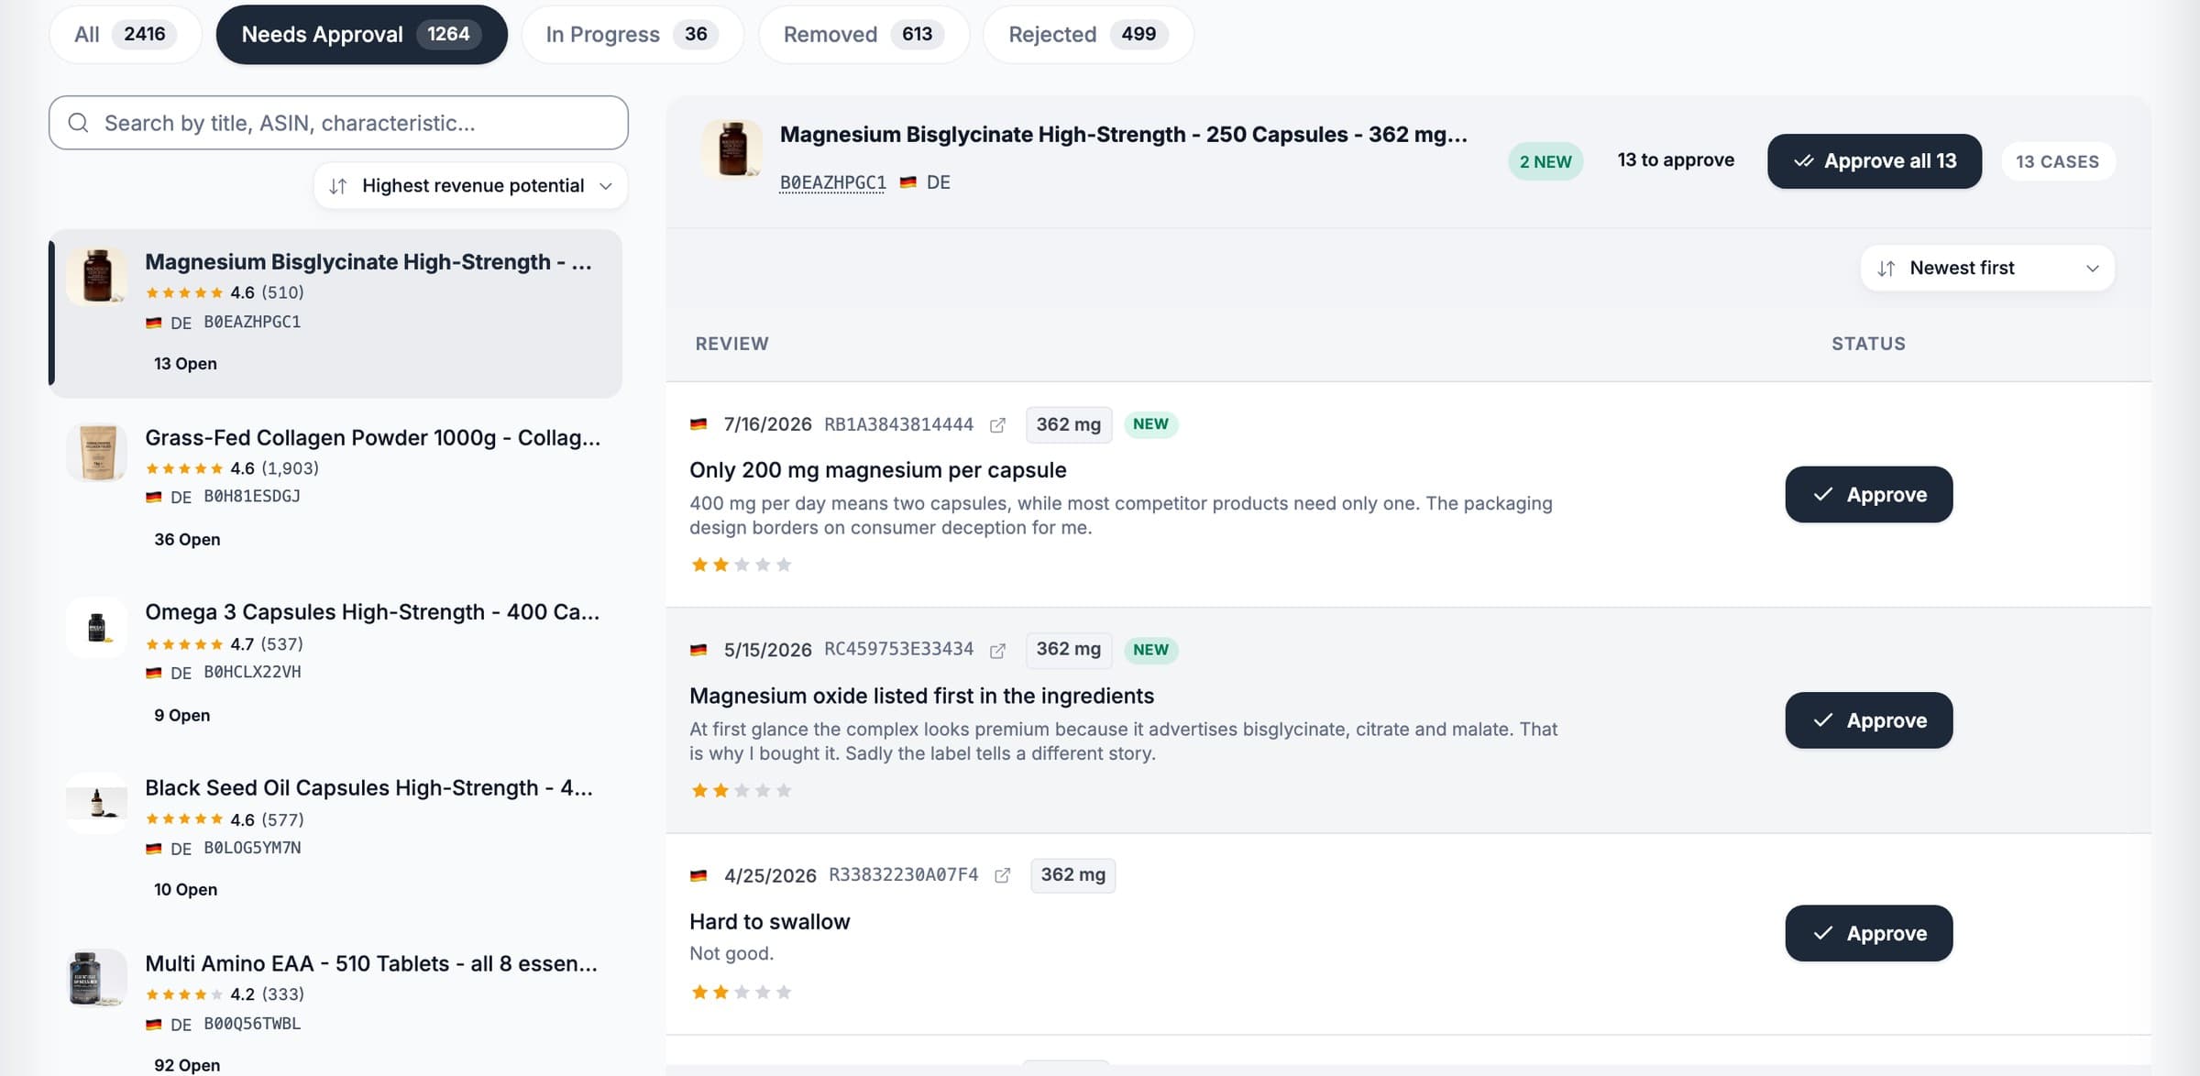2200x1076 pixels.
Task: Select Multi Amino EAA thumbnail
Action: click(x=97, y=978)
